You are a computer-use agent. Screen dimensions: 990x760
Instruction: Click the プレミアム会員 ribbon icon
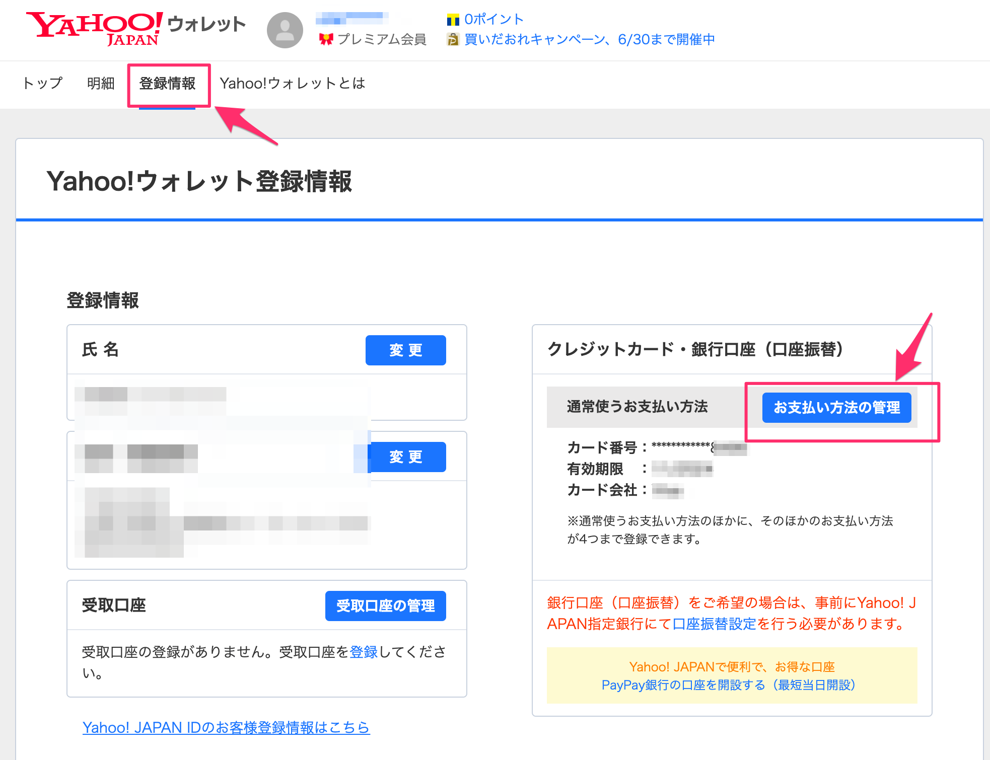(x=326, y=39)
